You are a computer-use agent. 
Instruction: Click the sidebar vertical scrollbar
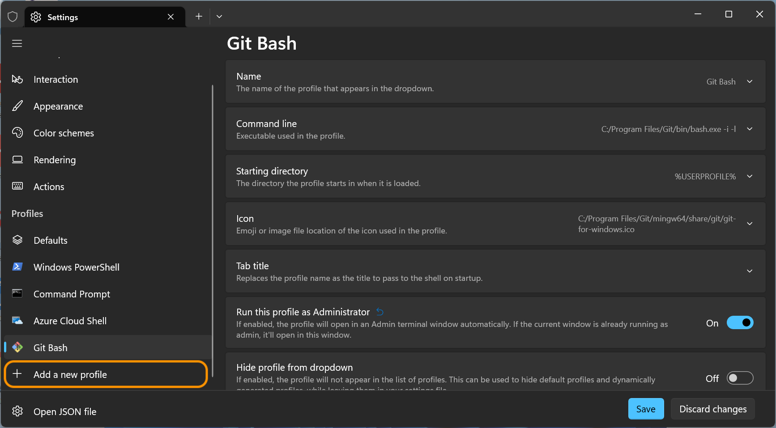tap(213, 224)
